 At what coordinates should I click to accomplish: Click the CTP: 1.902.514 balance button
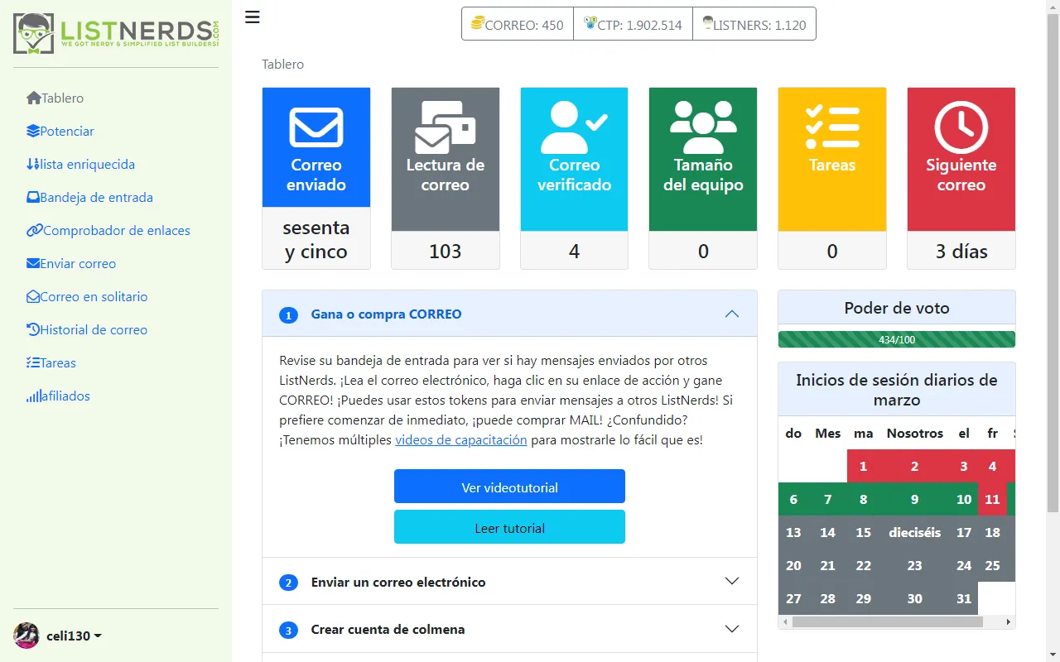tap(633, 24)
